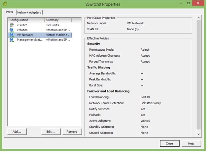Click the VM Network port group icon
This screenshot has height=154, width=210.
(12, 35)
